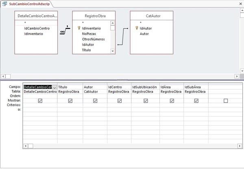
Task: Click the Título Campo cell in the grid
Action: tap(70, 87)
